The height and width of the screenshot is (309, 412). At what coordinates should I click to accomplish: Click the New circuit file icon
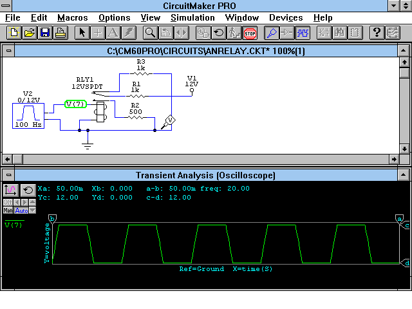(x=13, y=32)
